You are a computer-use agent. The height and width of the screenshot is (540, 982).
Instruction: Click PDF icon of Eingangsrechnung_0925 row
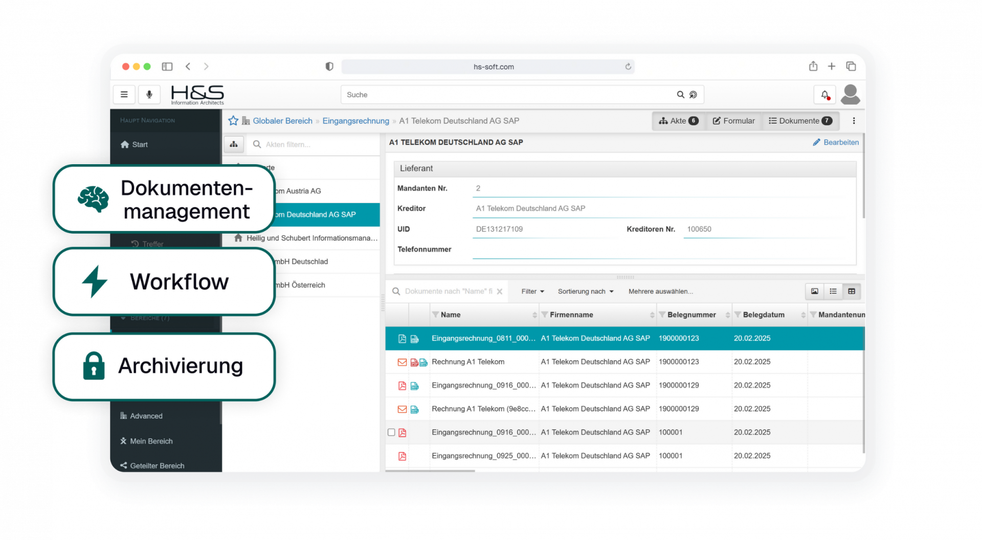(x=402, y=456)
